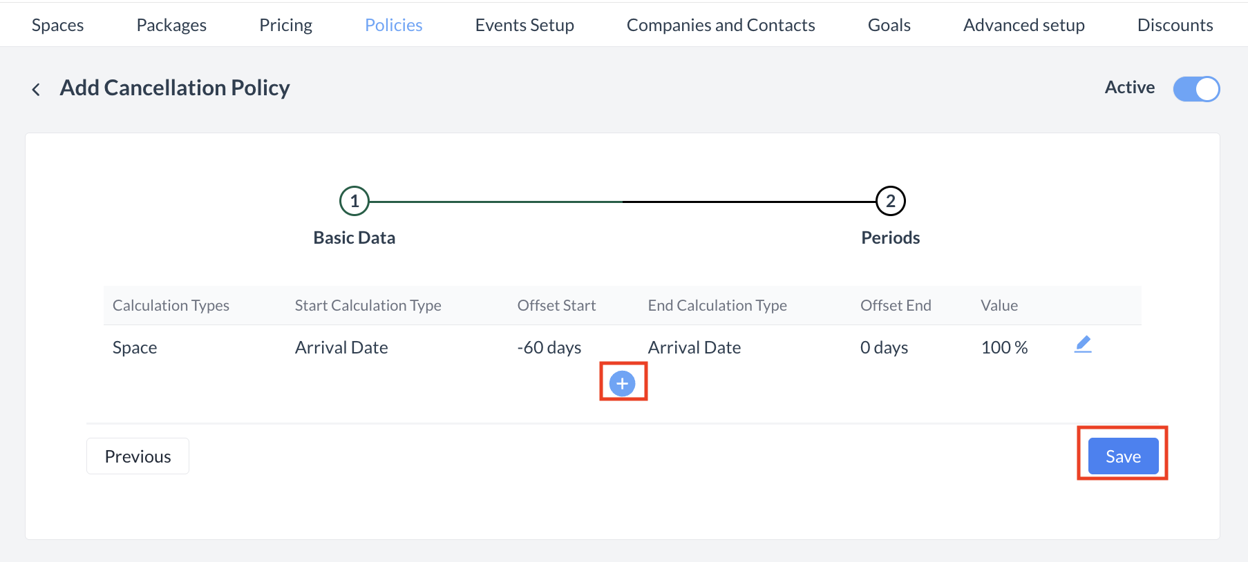Image resolution: width=1248 pixels, height=562 pixels.
Task: Open the Advanced setup tab
Action: pos(1023,26)
